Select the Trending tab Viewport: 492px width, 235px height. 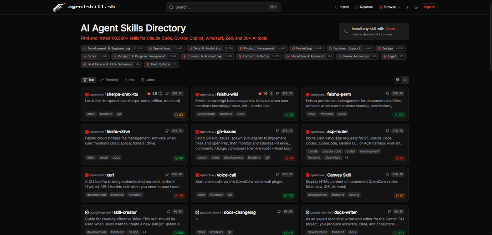[109, 80]
